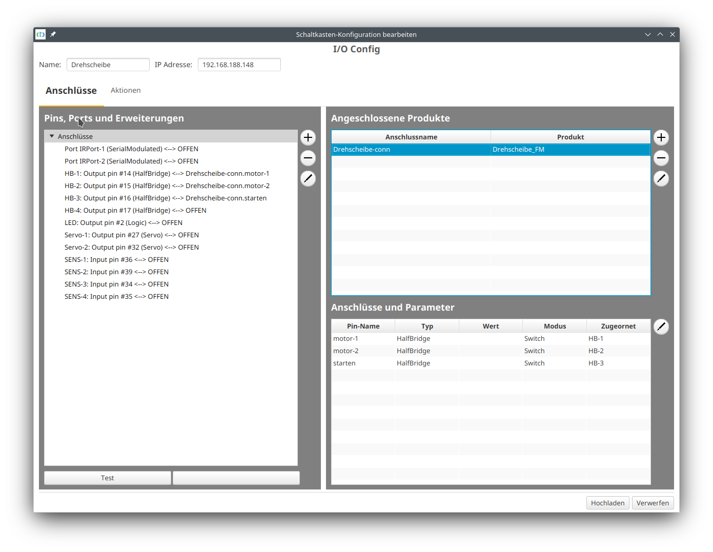Edit selected pin via the pencil icon
The width and height of the screenshot is (713, 552).
click(x=308, y=178)
